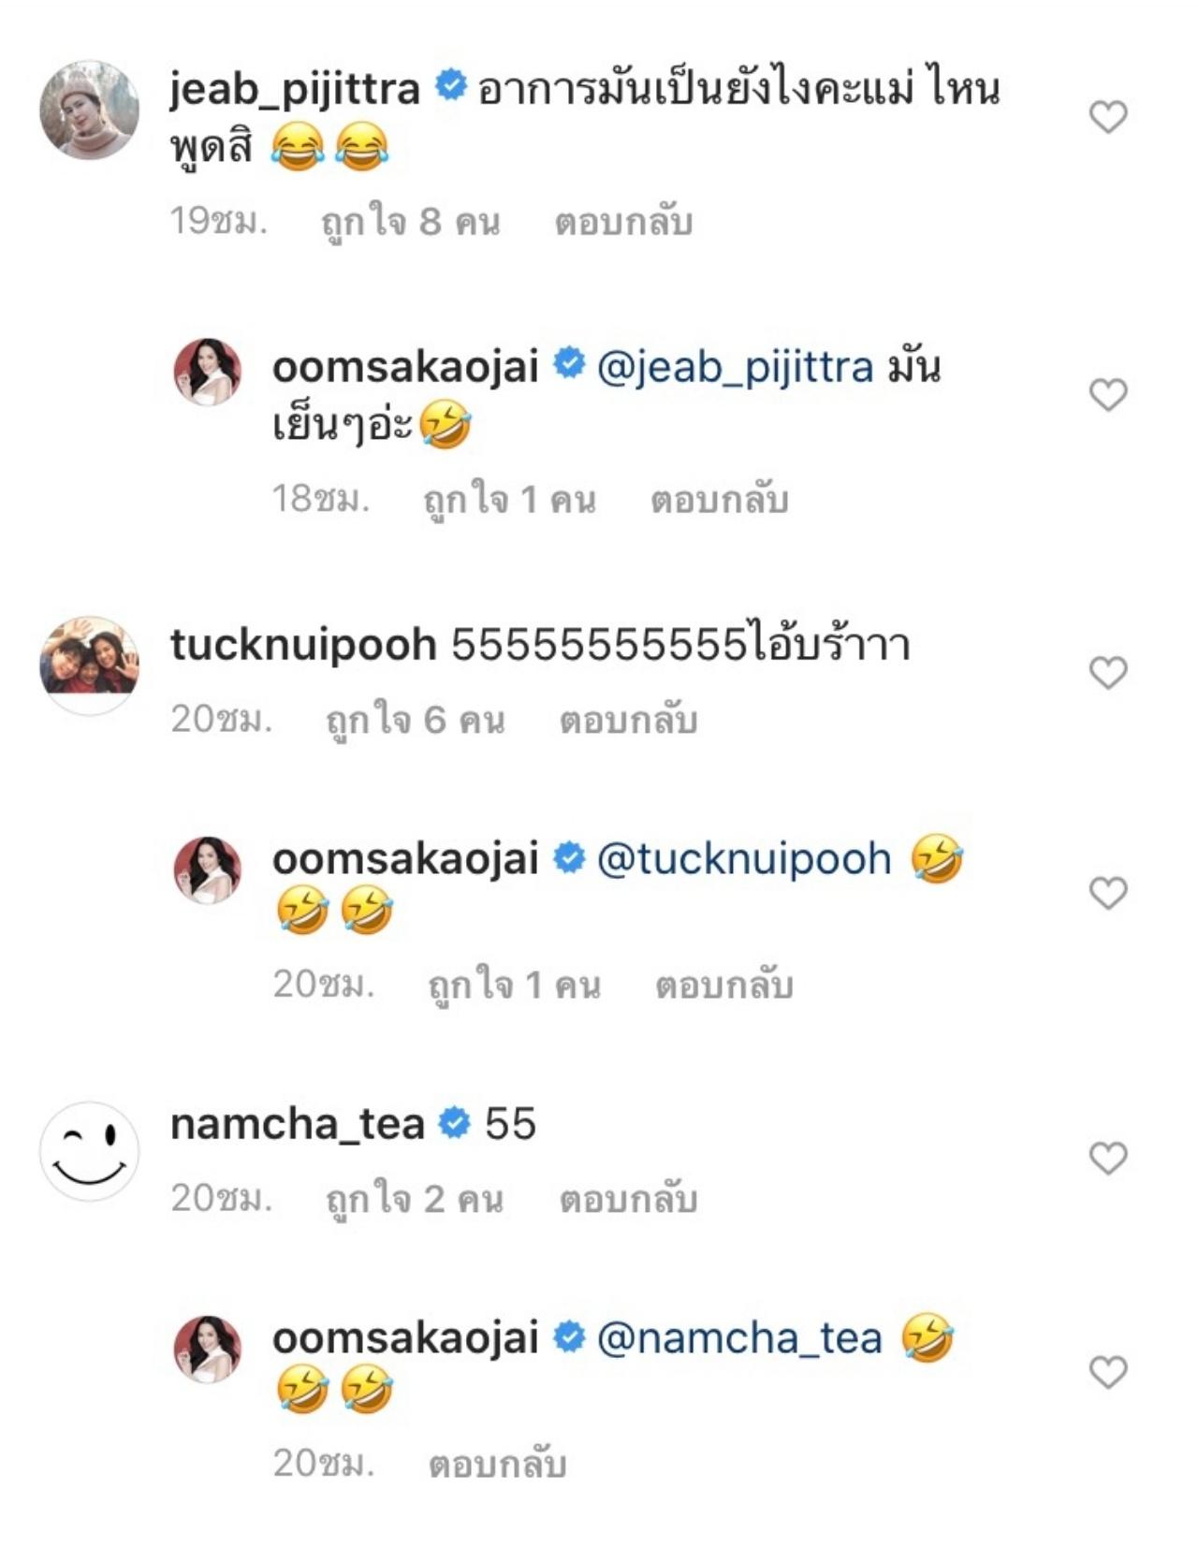Open jeab_pijittra's profile picture
Image resolution: width=1198 pixels, height=1562 pixels.
coord(89,110)
